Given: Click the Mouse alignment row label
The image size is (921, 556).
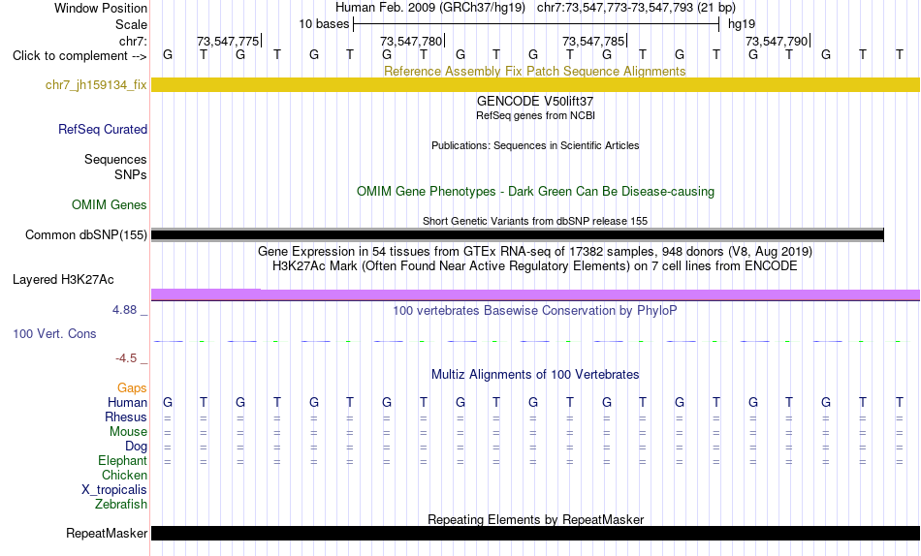Looking at the screenshot, I should coord(128,432).
